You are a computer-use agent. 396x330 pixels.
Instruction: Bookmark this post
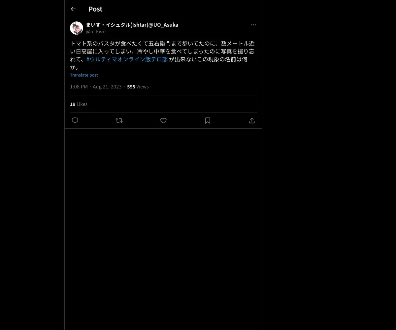pyautogui.click(x=208, y=120)
